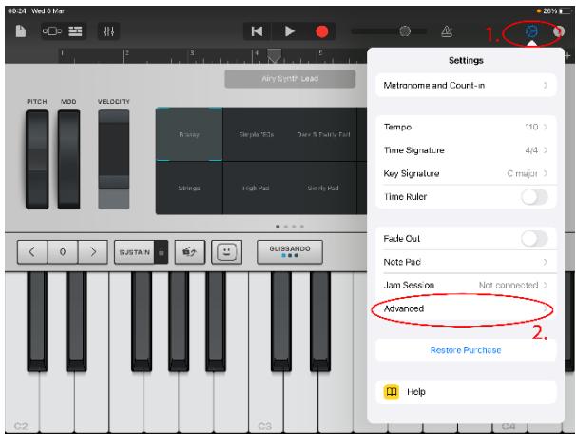Toggle the metronome icon

pyautogui.click(x=447, y=31)
